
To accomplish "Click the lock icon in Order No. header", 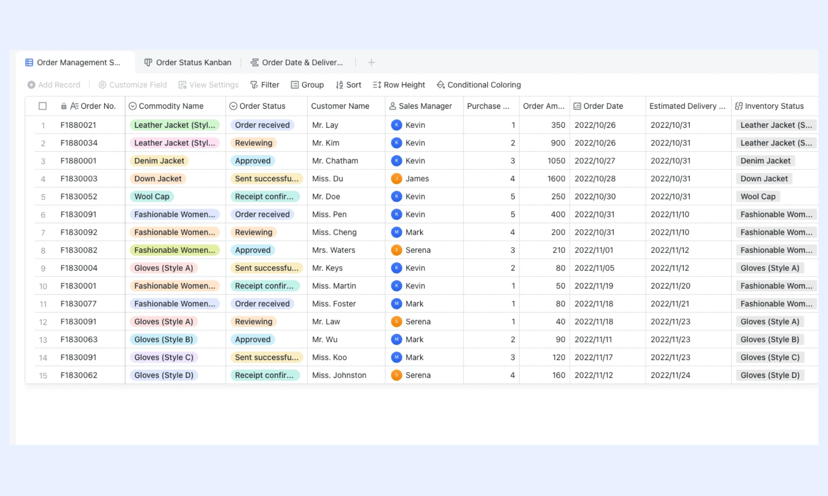I will 64,106.
